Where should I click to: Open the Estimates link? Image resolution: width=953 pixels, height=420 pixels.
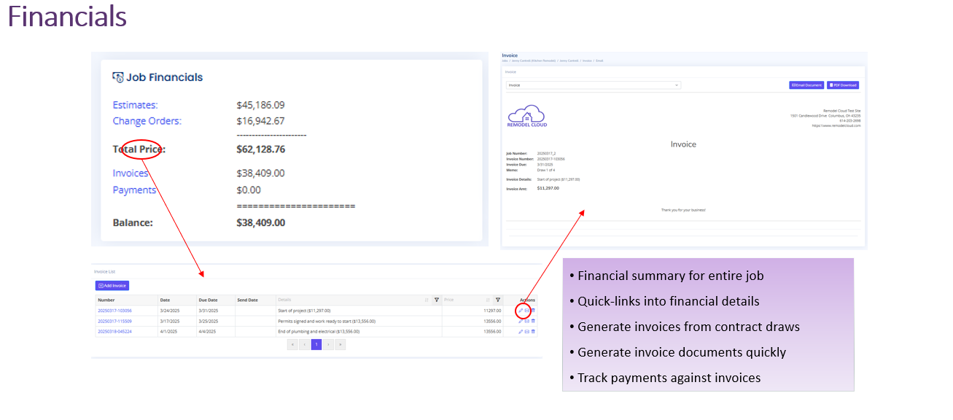pyautogui.click(x=135, y=105)
